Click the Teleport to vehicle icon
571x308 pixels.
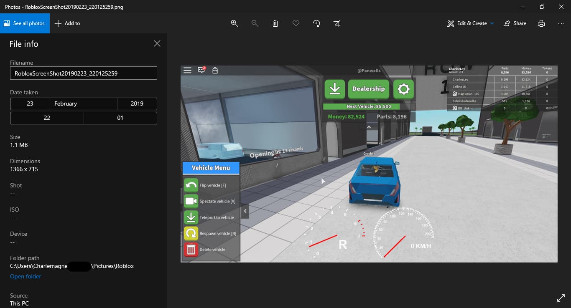click(x=191, y=217)
